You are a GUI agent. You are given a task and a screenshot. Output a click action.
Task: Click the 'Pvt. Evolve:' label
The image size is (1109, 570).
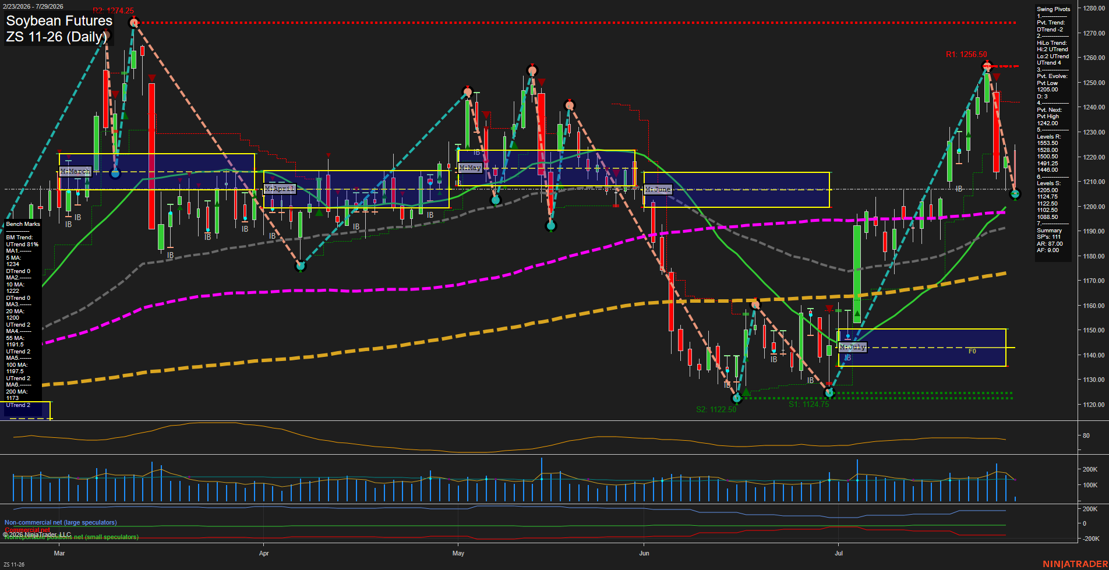[1052, 76]
